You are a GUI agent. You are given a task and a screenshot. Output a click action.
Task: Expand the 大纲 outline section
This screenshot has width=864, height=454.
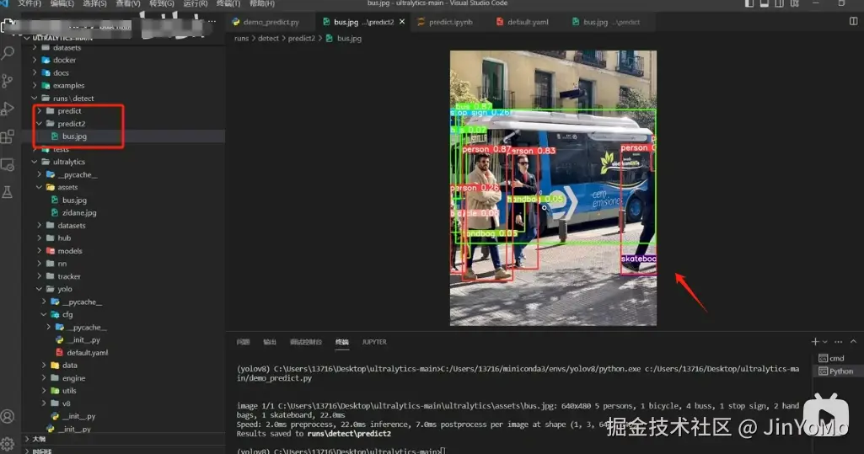27,439
